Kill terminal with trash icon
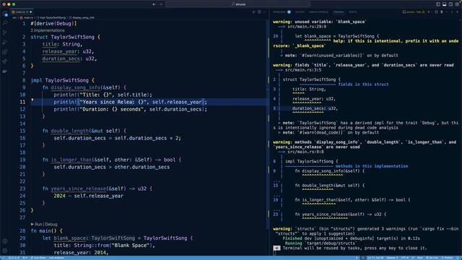This screenshot has width=462, height=260. (441, 12)
